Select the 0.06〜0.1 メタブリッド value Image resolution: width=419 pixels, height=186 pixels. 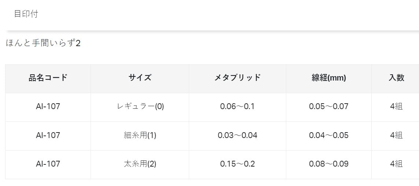(x=237, y=107)
